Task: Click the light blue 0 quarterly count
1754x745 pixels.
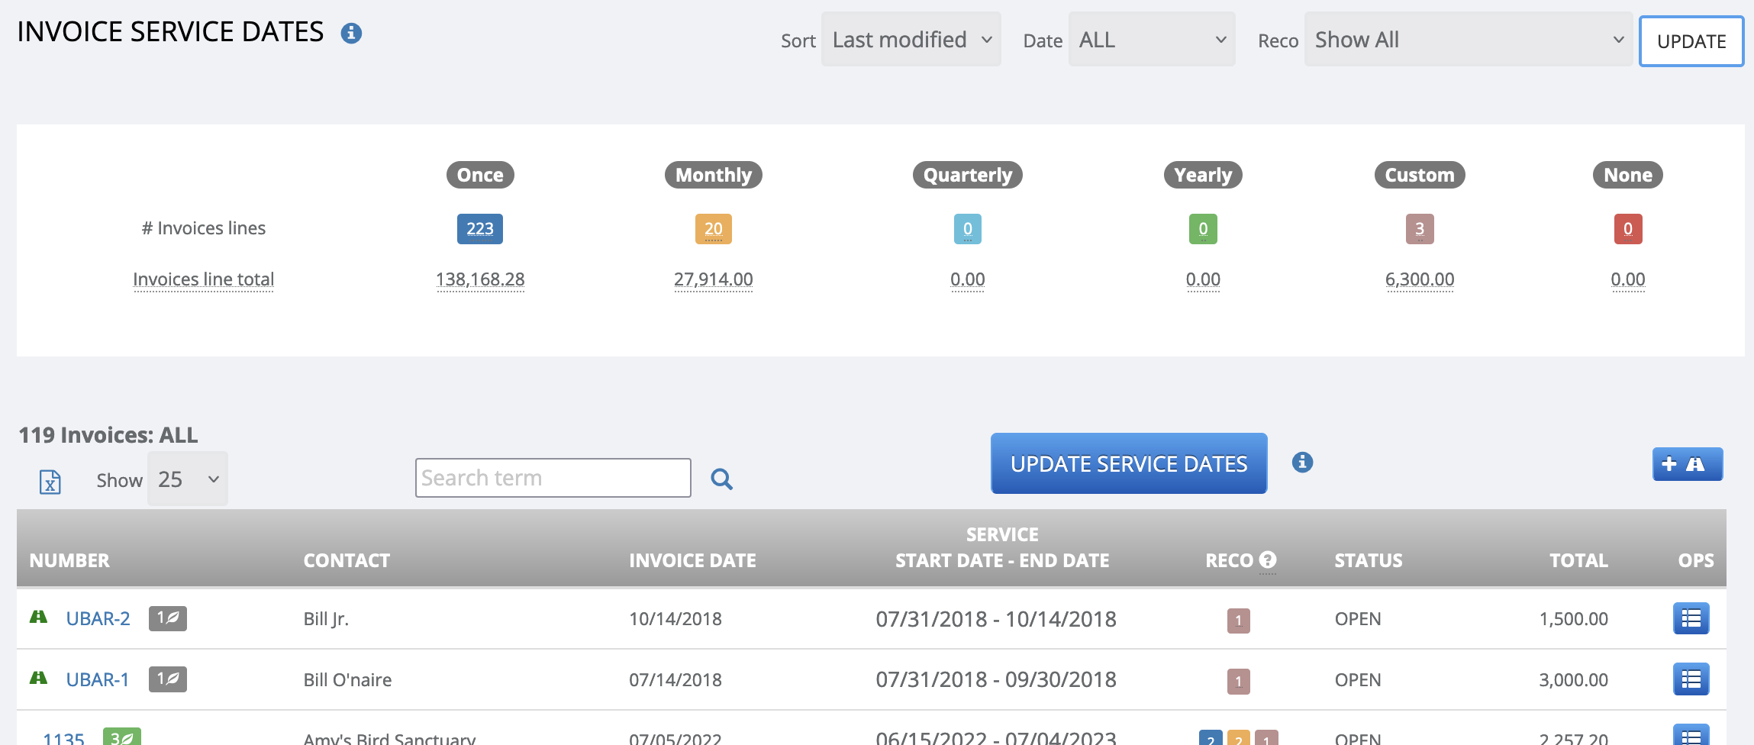Action: pos(968,228)
